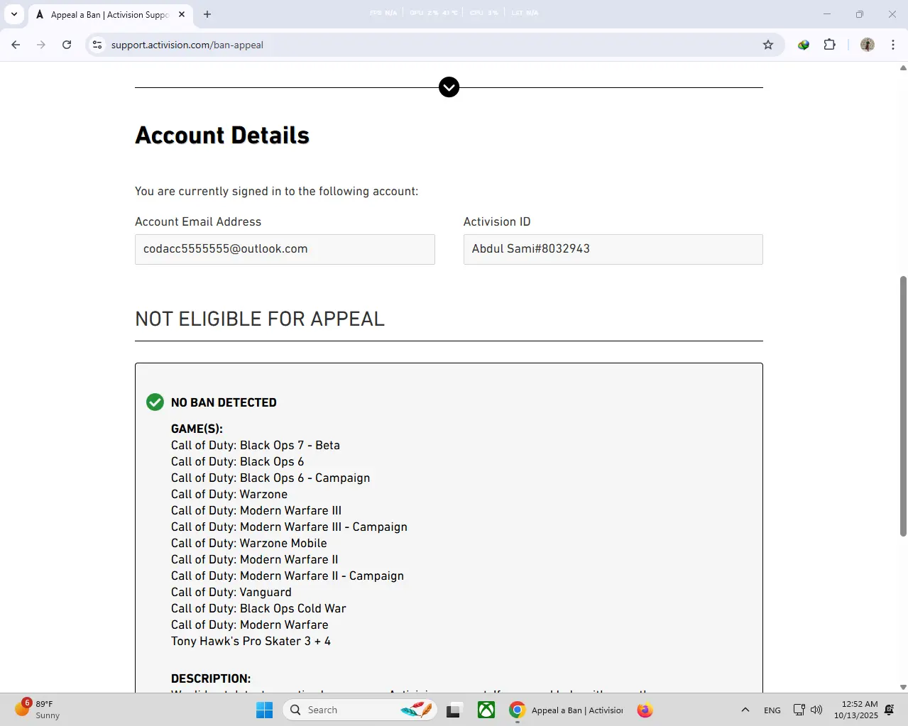908x726 pixels.
Task: Open a new browser tab
Action: pyautogui.click(x=207, y=14)
